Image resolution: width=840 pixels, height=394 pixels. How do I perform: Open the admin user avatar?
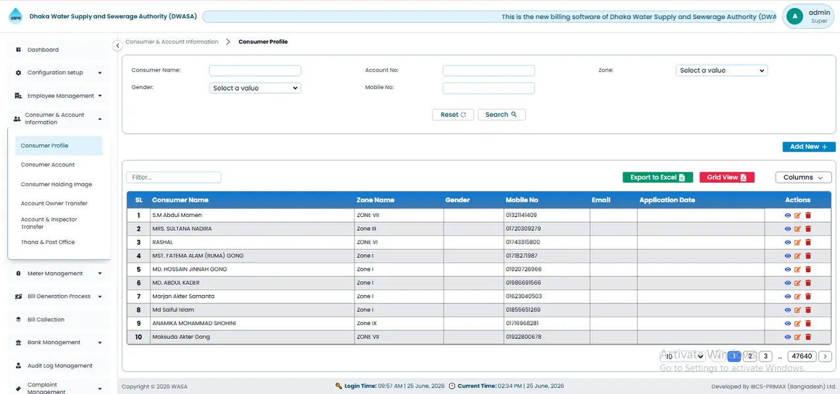[x=795, y=16]
